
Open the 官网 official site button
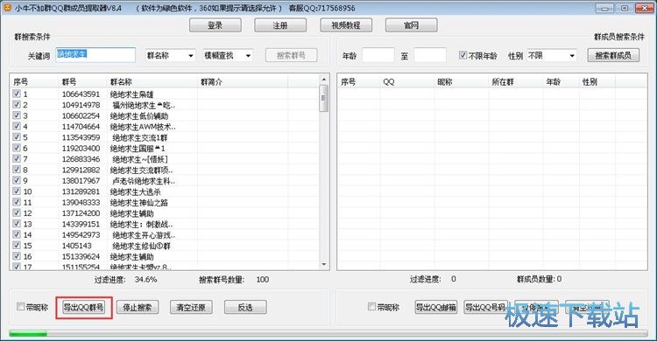coord(411,25)
